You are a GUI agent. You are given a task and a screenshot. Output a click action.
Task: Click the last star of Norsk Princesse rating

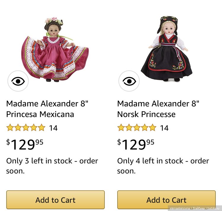[x=152, y=128]
